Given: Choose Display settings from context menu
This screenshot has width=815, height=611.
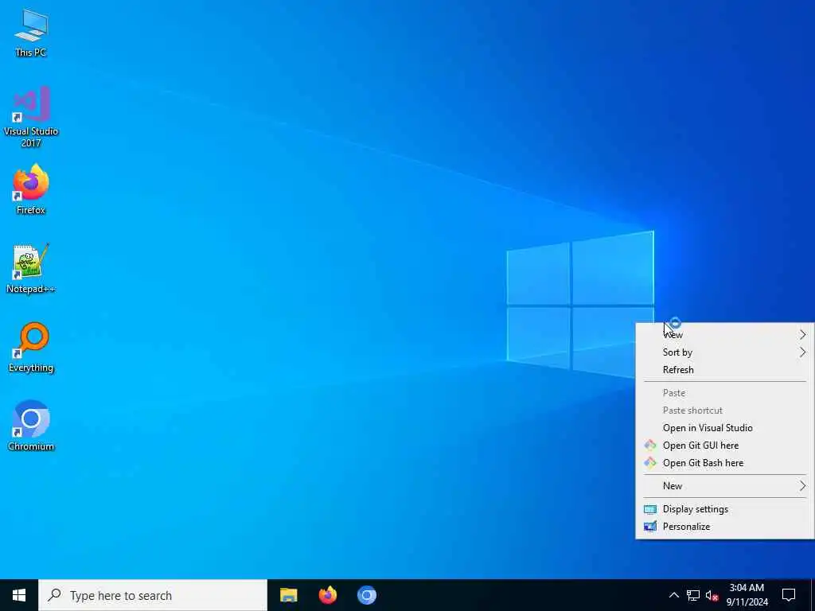Looking at the screenshot, I should pyautogui.click(x=724, y=509).
